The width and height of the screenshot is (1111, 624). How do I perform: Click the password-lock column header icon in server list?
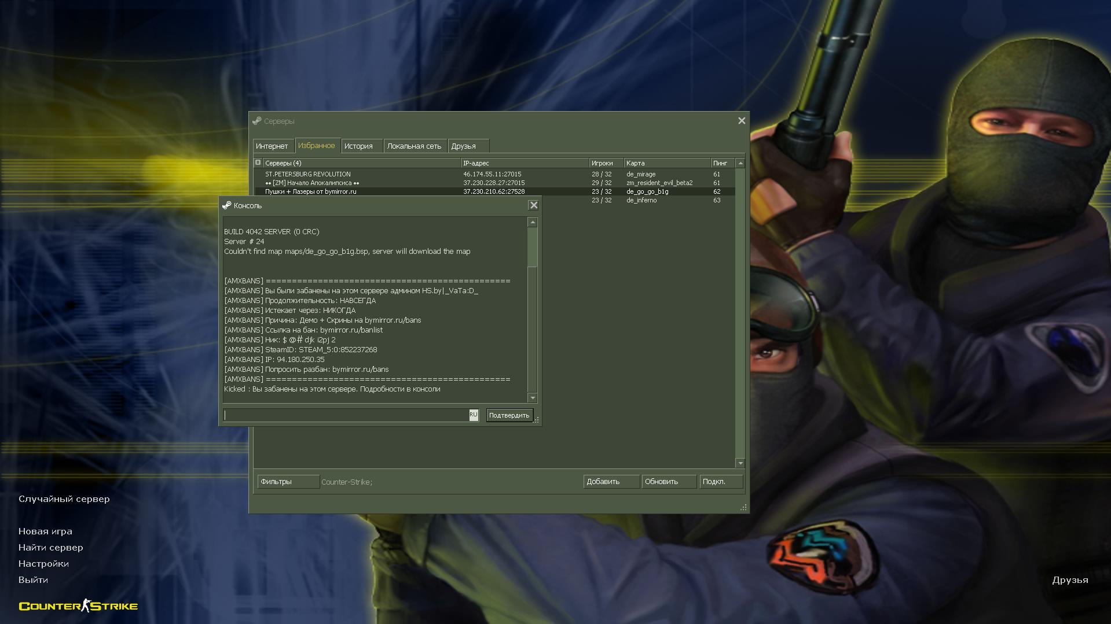click(x=258, y=163)
